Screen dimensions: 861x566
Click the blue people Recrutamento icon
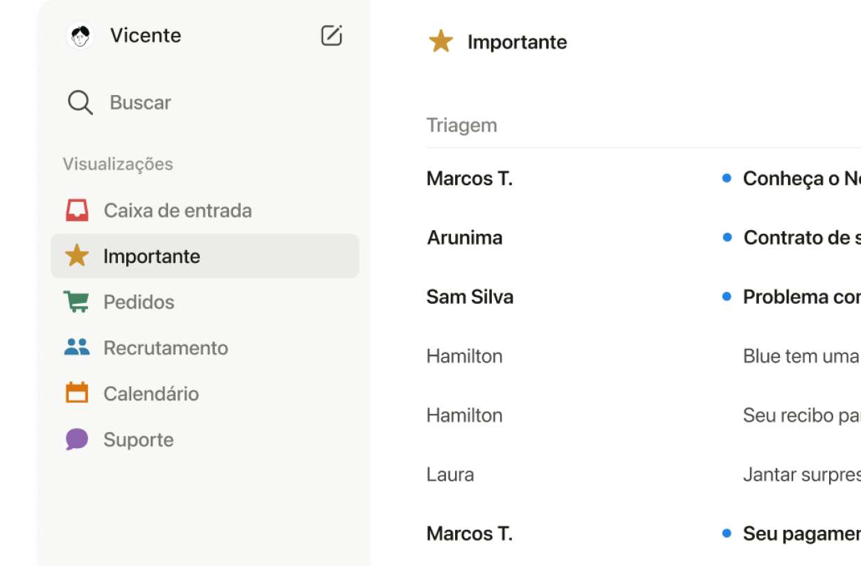point(76,348)
